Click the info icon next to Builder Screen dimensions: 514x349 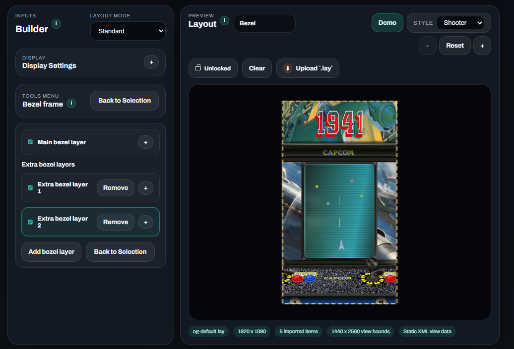pyautogui.click(x=57, y=24)
